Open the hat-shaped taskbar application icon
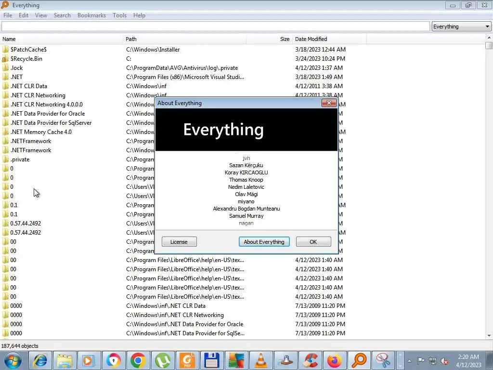The height and width of the screenshot is (370, 493). tap(285, 360)
